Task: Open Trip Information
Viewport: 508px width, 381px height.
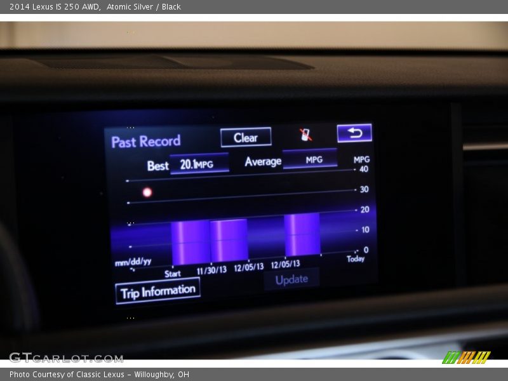Action: click(x=158, y=291)
